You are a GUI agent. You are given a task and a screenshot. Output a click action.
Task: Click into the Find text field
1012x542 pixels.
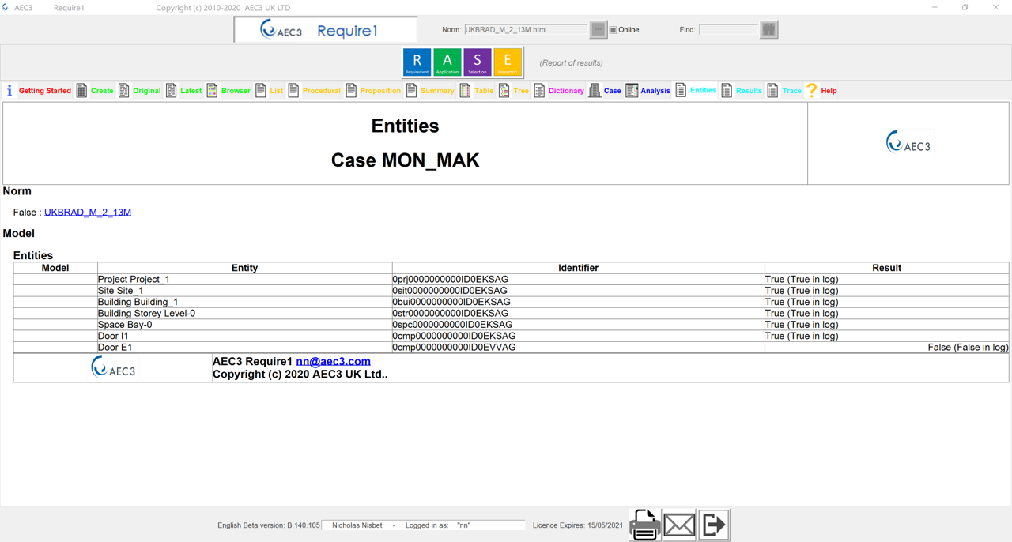coord(729,30)
